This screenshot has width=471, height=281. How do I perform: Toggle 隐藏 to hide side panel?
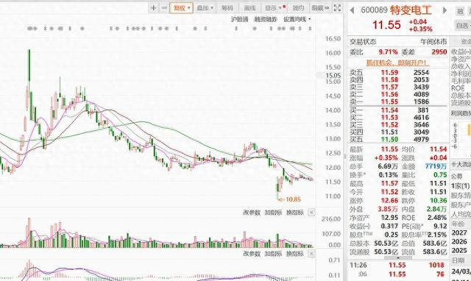(x=320, y=8)
